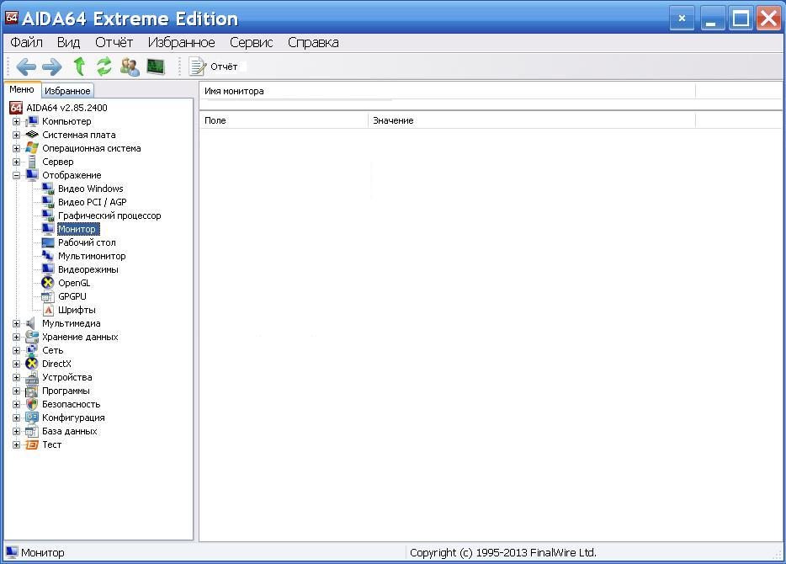This screenshot has width=786, height=564.
Task: Open the Сервис menu
Action: 251,43
